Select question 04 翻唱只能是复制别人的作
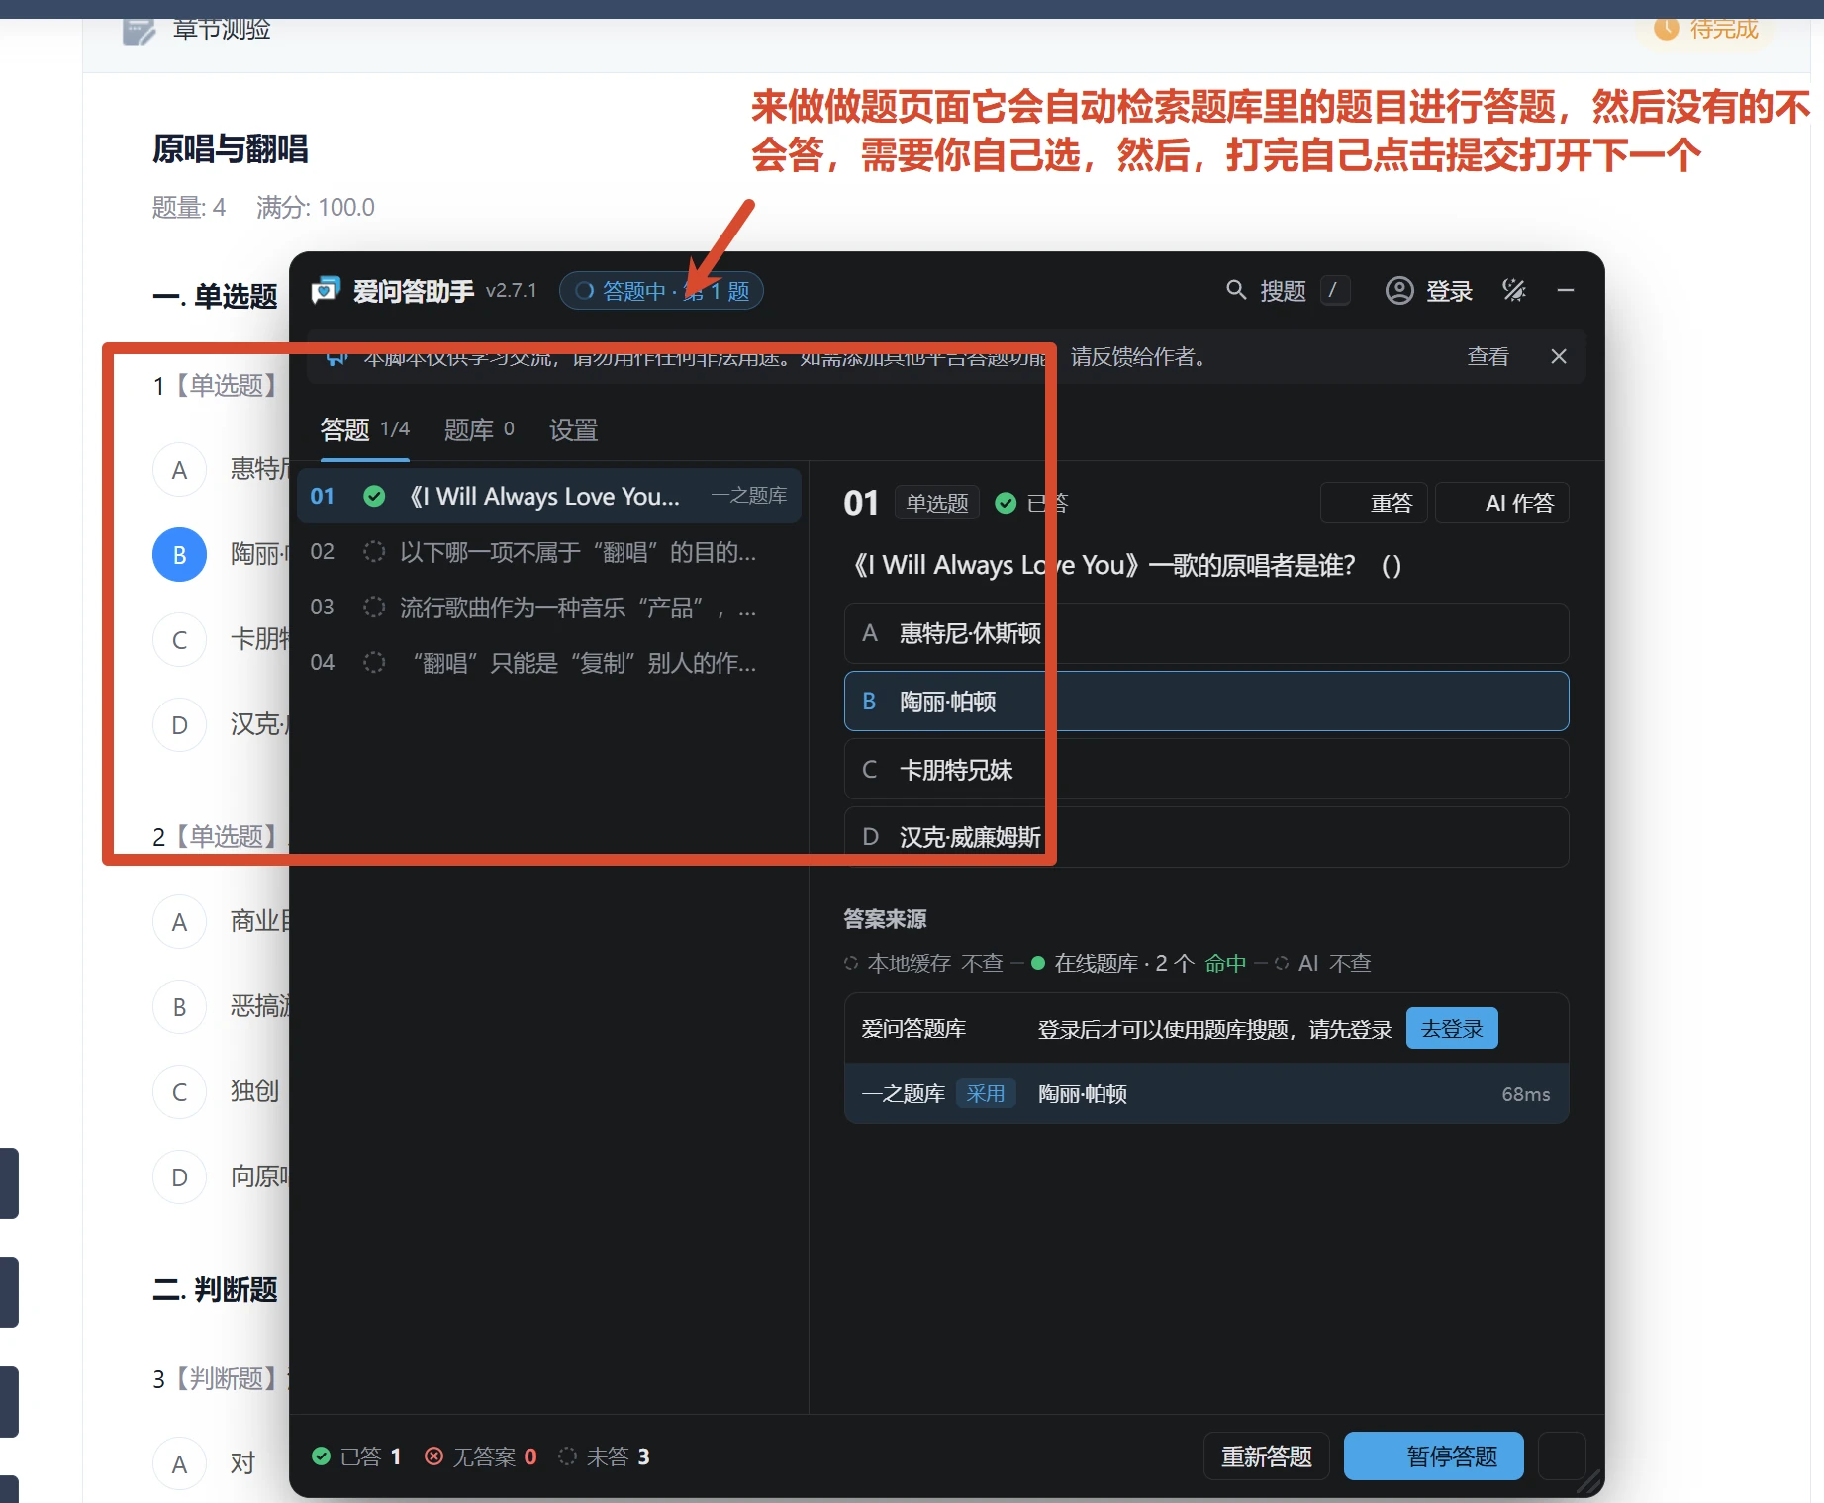This screenshot has width=1824, height=1503. pos(549,662)
